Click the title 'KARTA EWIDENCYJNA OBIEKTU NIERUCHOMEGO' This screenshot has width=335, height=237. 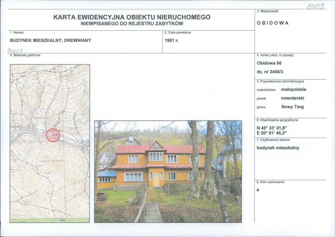132,17
